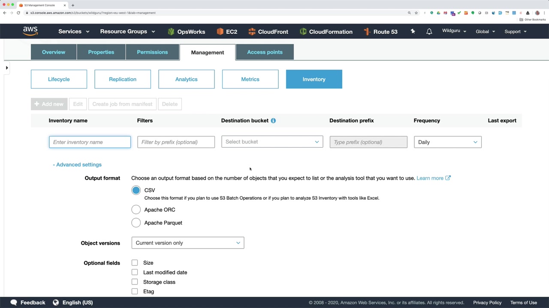Open OpsWorks via its green icon
Screen dimensions: 549x308
pos(171,32)
